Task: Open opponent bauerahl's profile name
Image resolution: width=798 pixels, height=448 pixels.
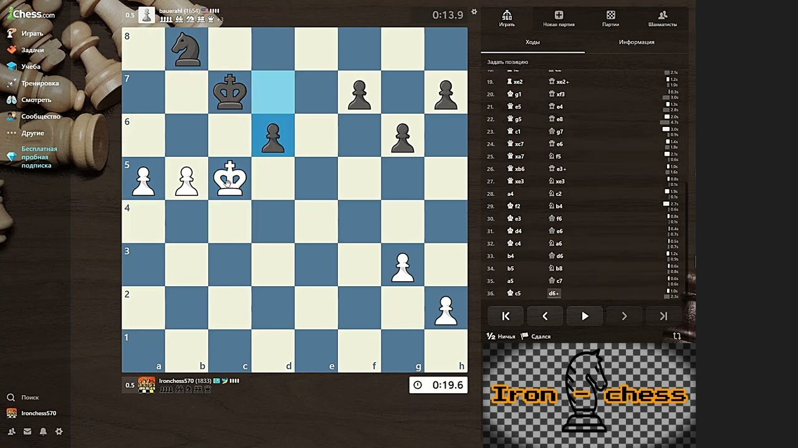Action: pos(170,11)
